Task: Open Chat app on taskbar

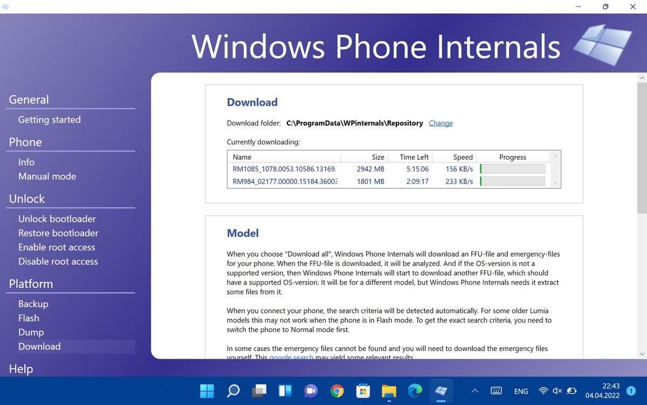Action: point(311,391)
